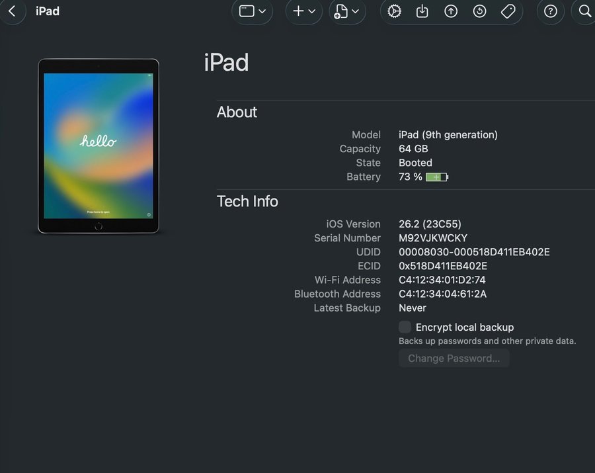Click the Back Up upload-arrow icon
This screenshot has height=473, width=595.
point(451,11)
